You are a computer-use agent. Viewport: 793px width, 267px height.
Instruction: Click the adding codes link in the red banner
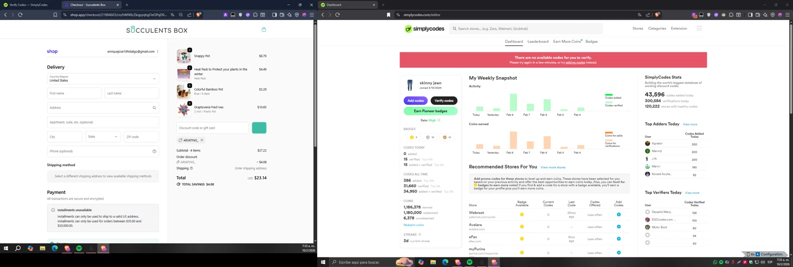click(575, 62)
